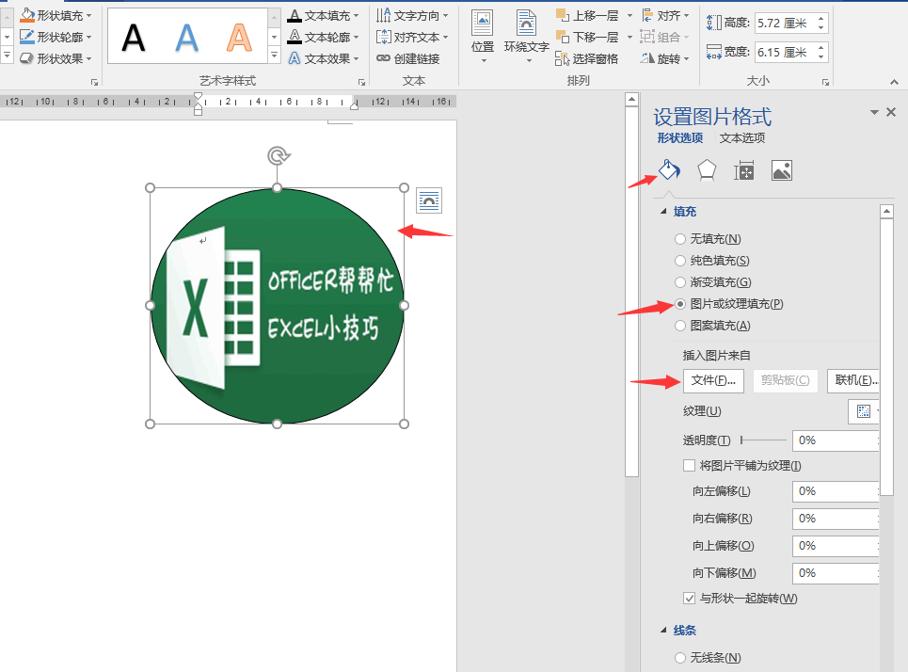Screen dimensions: 908x672
Task: Open the 艺术字样式 dialog launcher
Action: (x=361, y=82)
